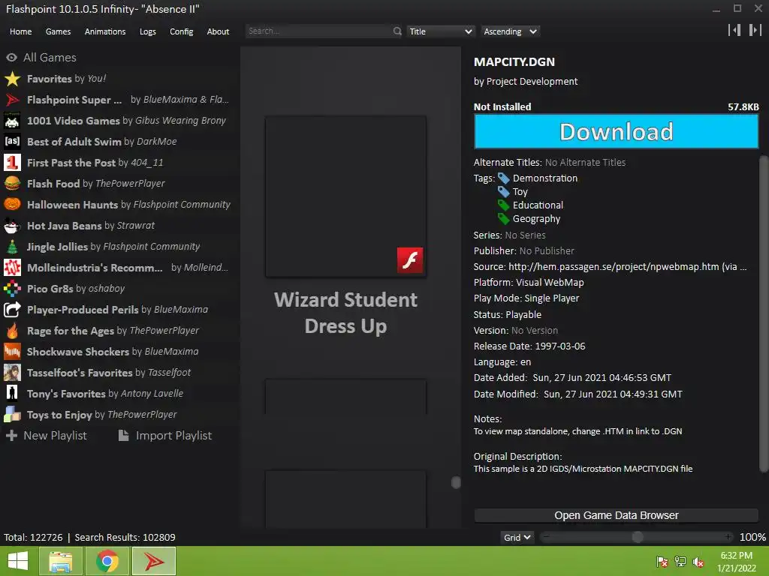
Task: Click the Toy tag icon
Action: click(x=504, y=191)
